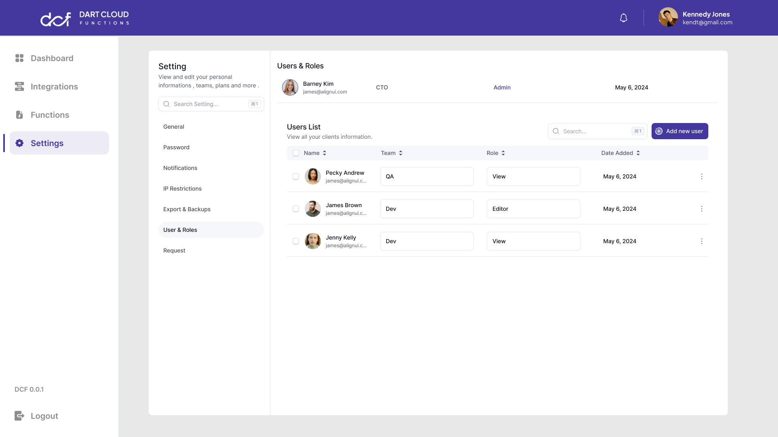Select the Integrations icon in sidebar
Viewport: 778px width, 437px height.
[x=19, y=86]
